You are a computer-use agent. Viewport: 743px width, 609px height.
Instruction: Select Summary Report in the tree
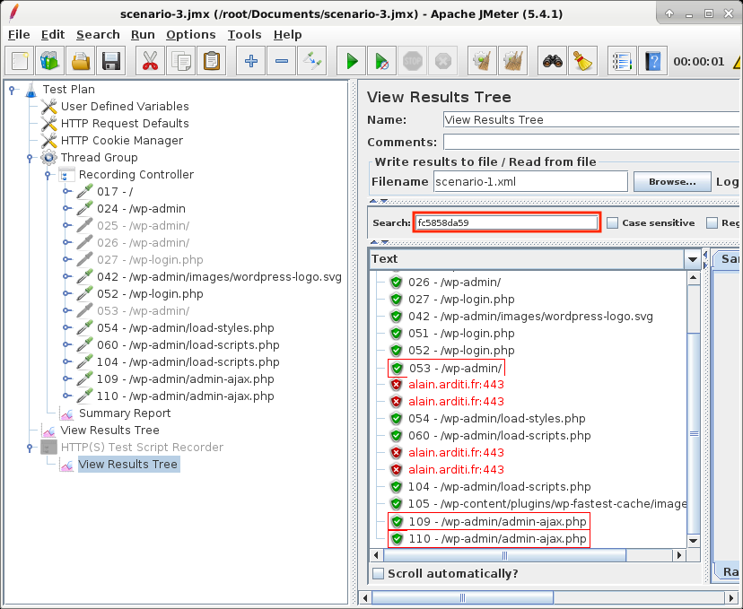click(x=124, y=413)
